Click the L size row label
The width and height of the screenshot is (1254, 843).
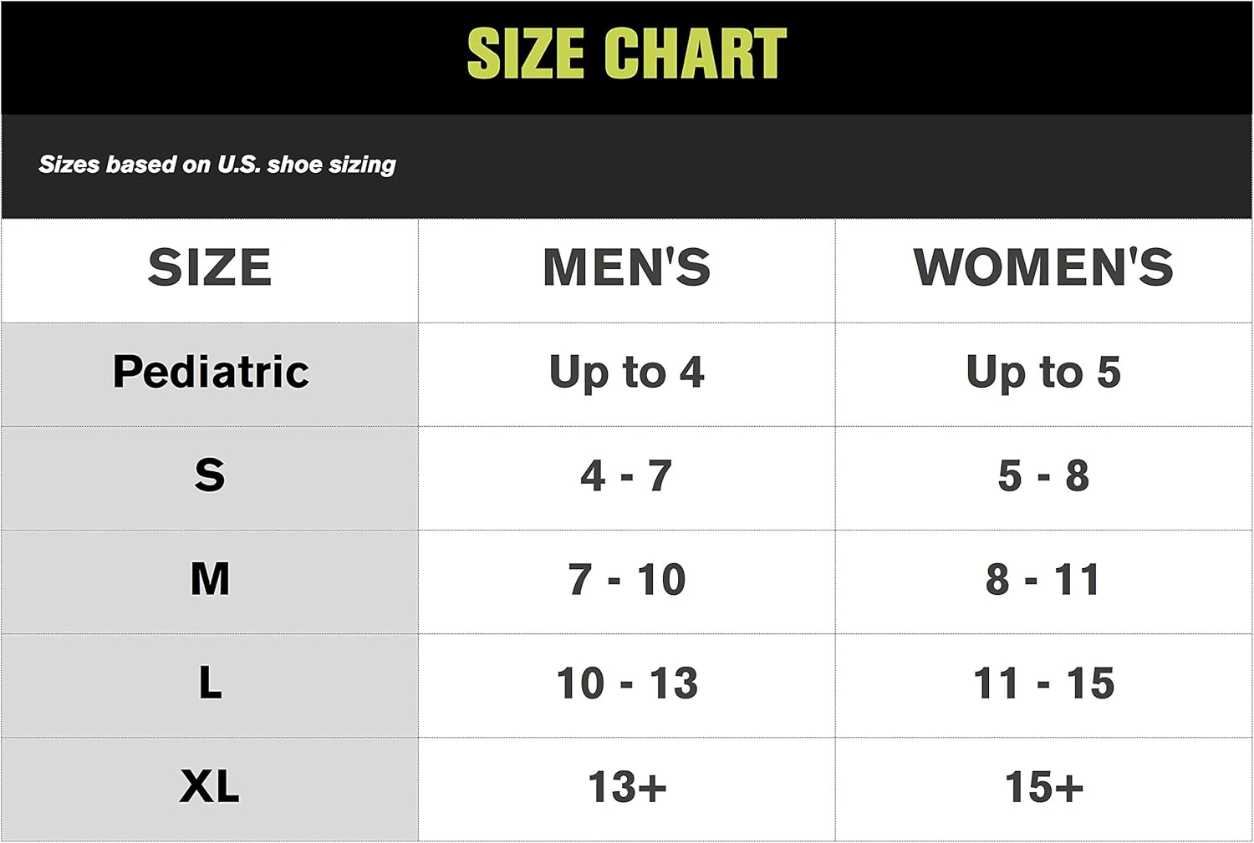point(210,683)
